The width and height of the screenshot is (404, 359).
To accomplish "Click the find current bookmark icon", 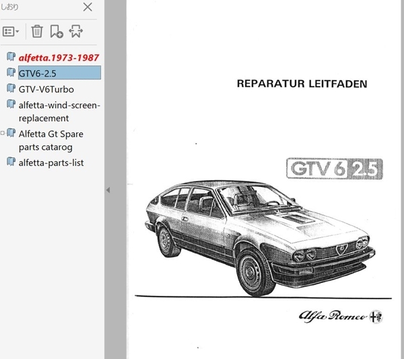I will pos(75,32).
